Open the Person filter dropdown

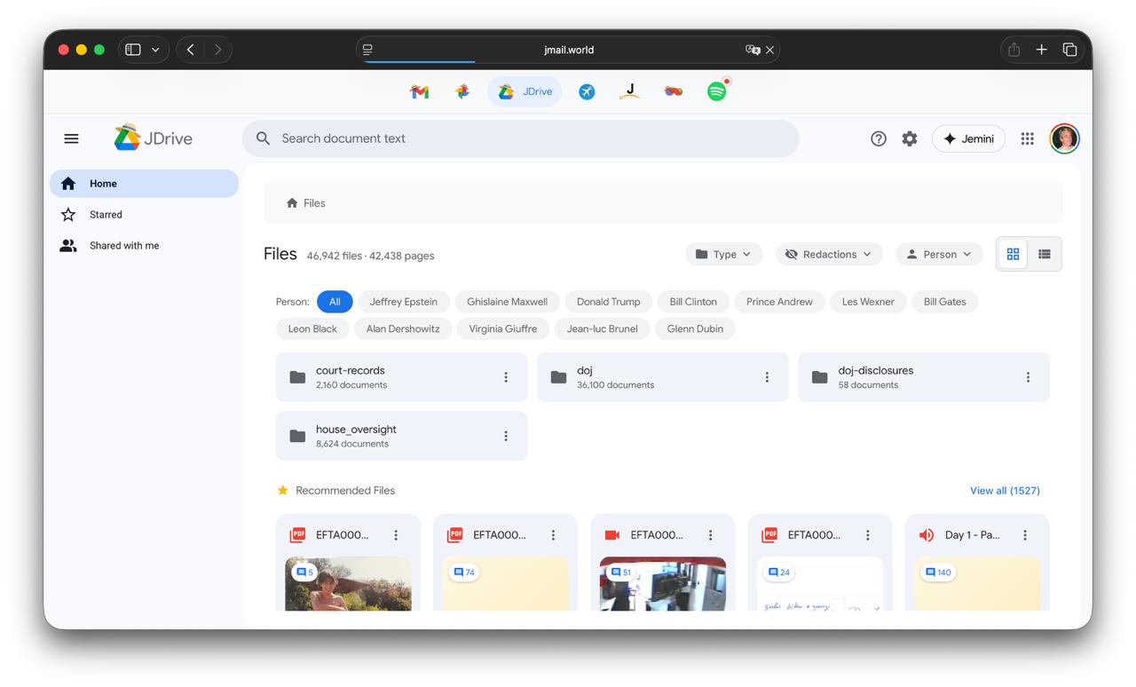(x=939, y=254)
